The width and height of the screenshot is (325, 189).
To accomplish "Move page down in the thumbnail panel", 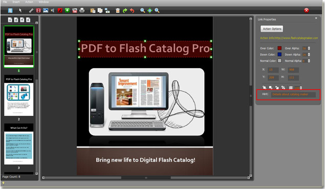I will point(28,19).
